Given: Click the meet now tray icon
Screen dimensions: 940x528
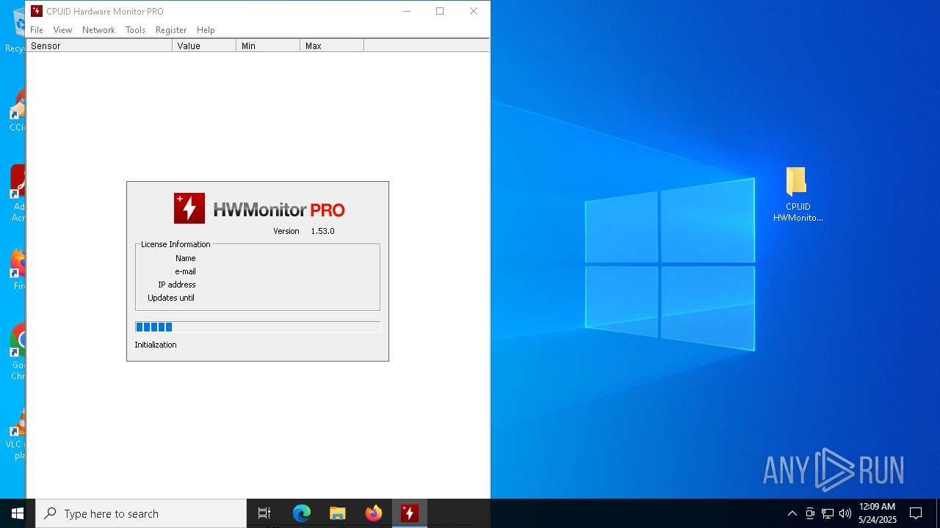Looking at the screenshot, I should (810, 513).
